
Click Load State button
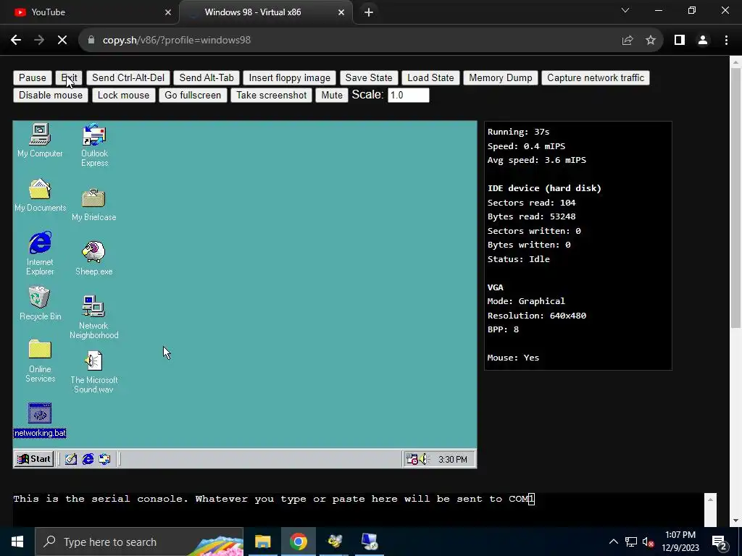(430, 78)
